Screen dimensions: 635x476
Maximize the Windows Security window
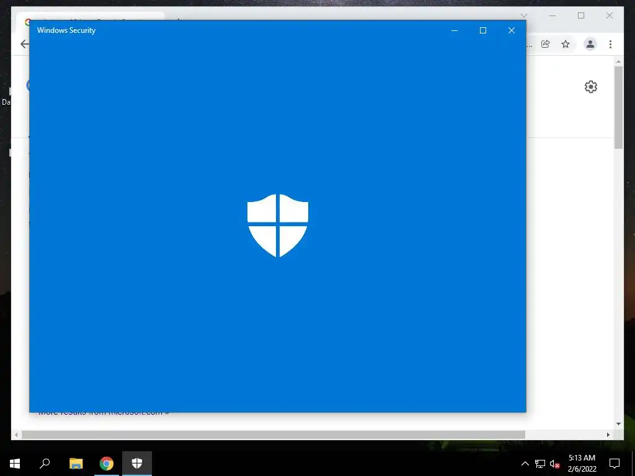[x=482, y=30]
